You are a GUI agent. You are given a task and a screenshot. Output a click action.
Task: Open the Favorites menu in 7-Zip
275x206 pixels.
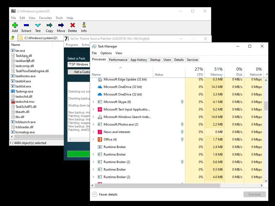point(45,18)
